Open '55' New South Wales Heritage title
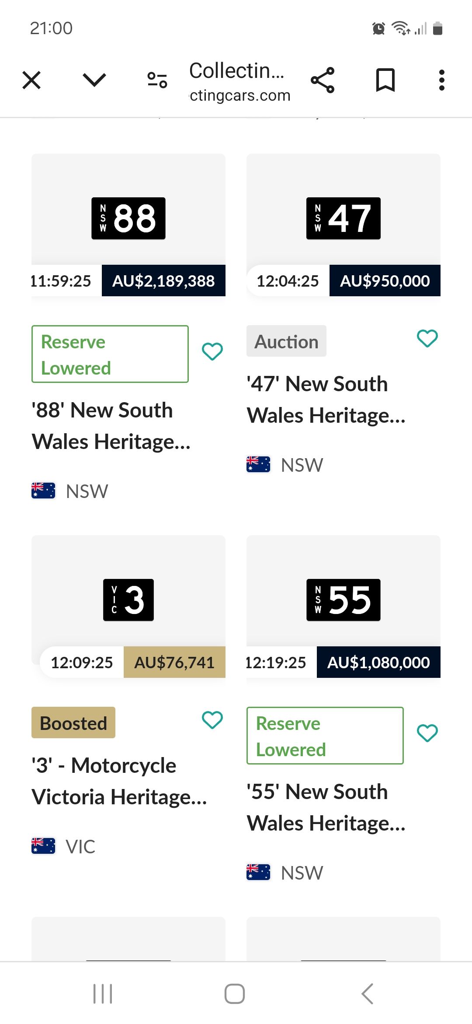This screenshot has width=472, height=1024. [x=326, y=807]
